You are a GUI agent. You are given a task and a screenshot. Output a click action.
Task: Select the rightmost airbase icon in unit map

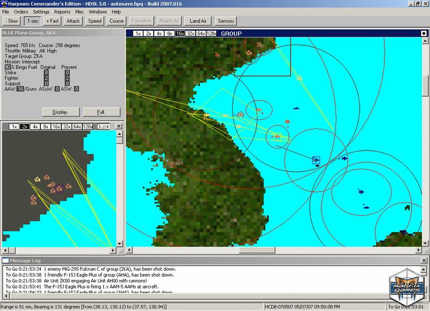click(x=68, y=186)
